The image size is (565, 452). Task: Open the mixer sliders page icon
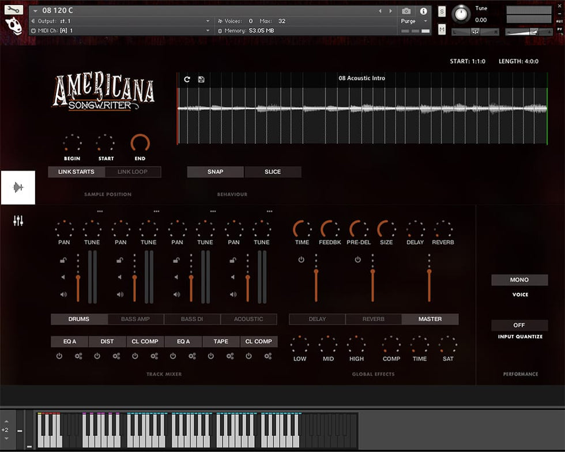pyautogui.click(x=18, y=220)
